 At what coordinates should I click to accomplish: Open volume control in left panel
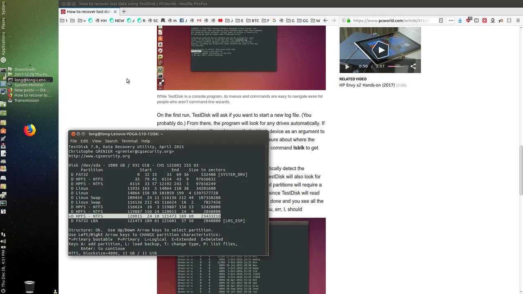click(3, 242)
